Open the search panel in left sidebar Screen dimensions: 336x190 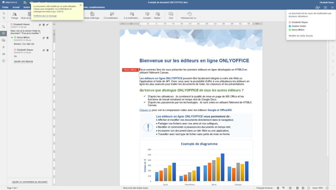point(3,27)
